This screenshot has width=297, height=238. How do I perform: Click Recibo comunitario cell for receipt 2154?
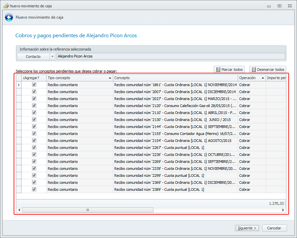click(80, 141)
